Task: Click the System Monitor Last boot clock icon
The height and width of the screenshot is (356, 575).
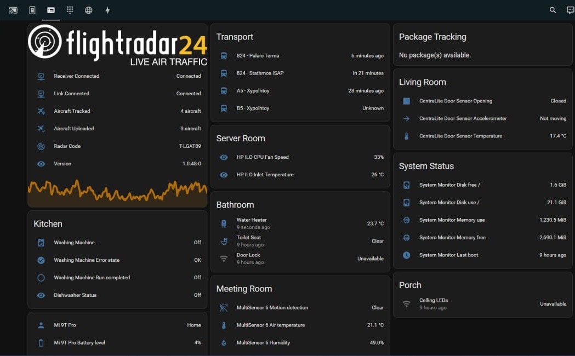Action: click(x=406, y=255)
